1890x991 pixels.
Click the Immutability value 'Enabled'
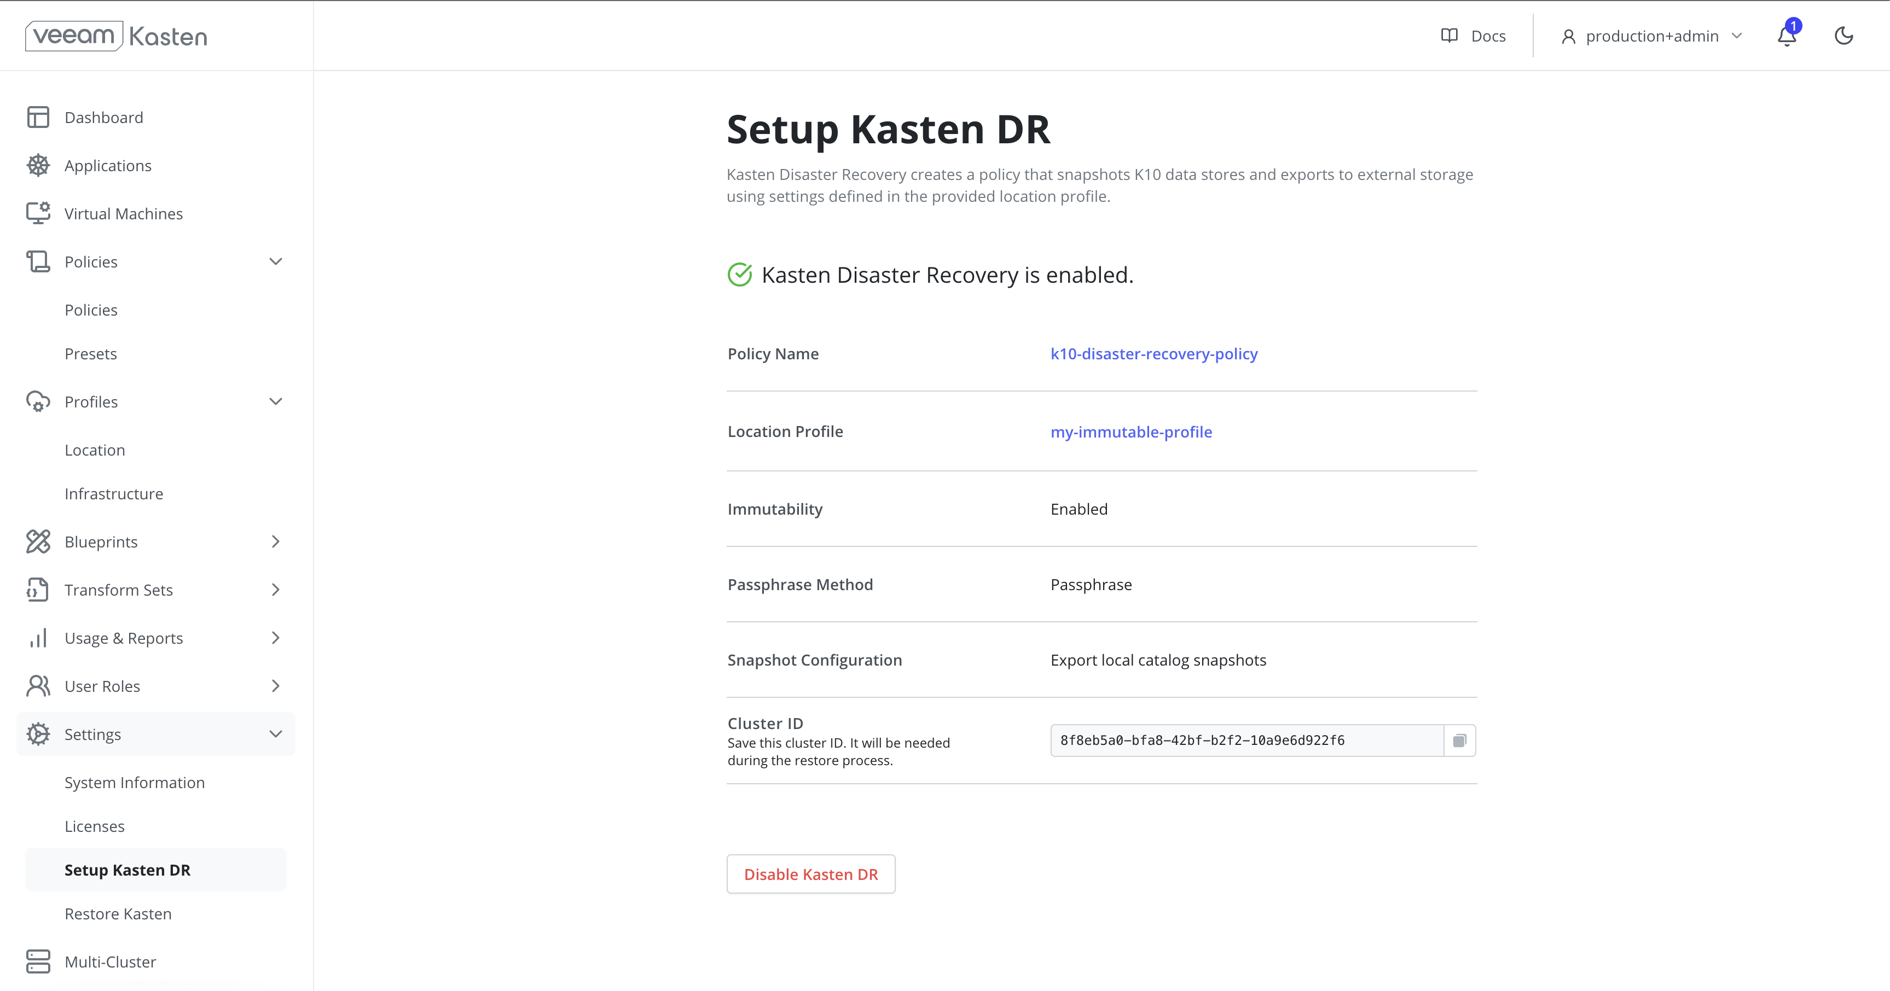click(x=1079, y=509)
